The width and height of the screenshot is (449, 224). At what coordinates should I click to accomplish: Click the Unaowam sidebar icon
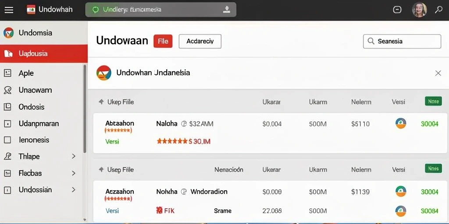point(7,90)
